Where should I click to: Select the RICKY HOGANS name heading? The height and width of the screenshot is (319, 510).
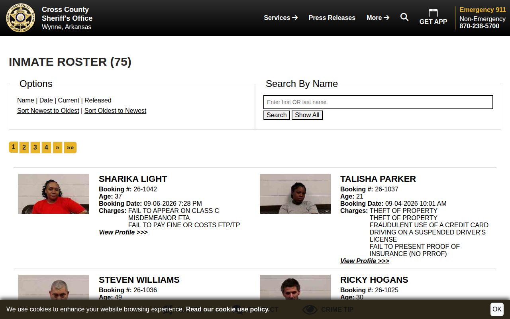374,280
